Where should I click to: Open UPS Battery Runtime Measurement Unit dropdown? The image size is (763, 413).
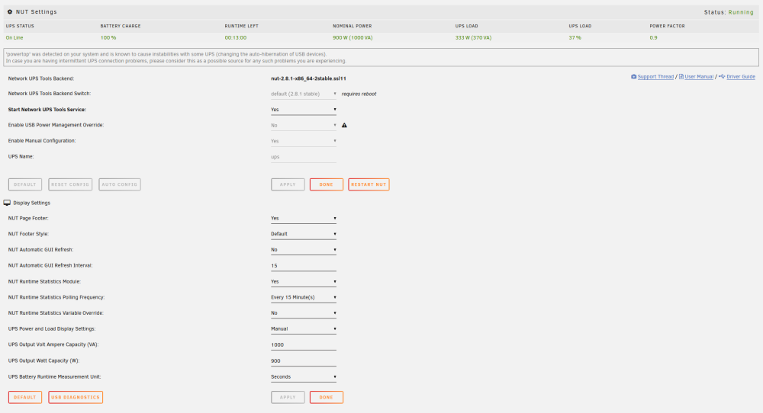[x=304, y=377]
